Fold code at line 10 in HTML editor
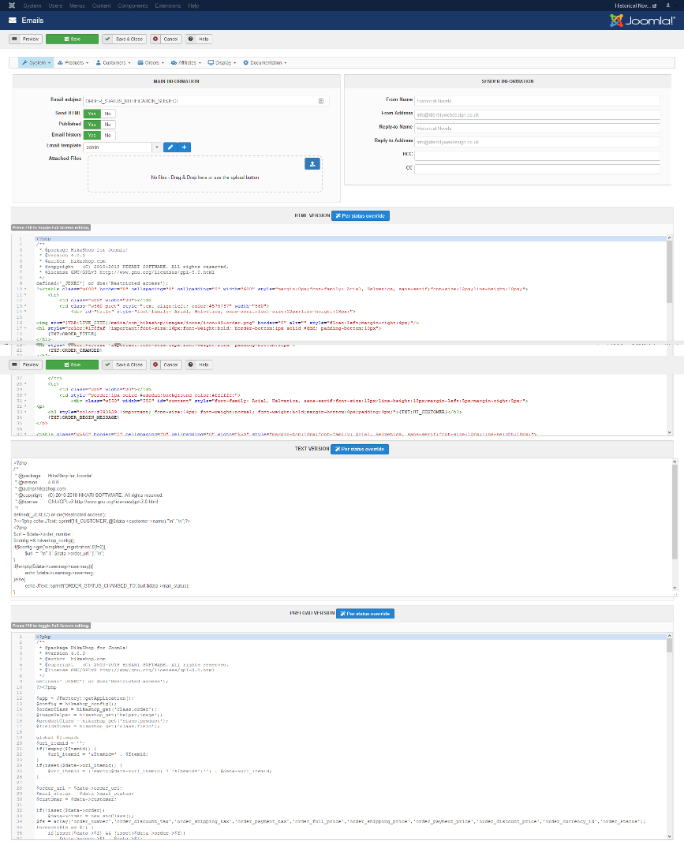The image size is (684, 852). (x=25, y=289)
